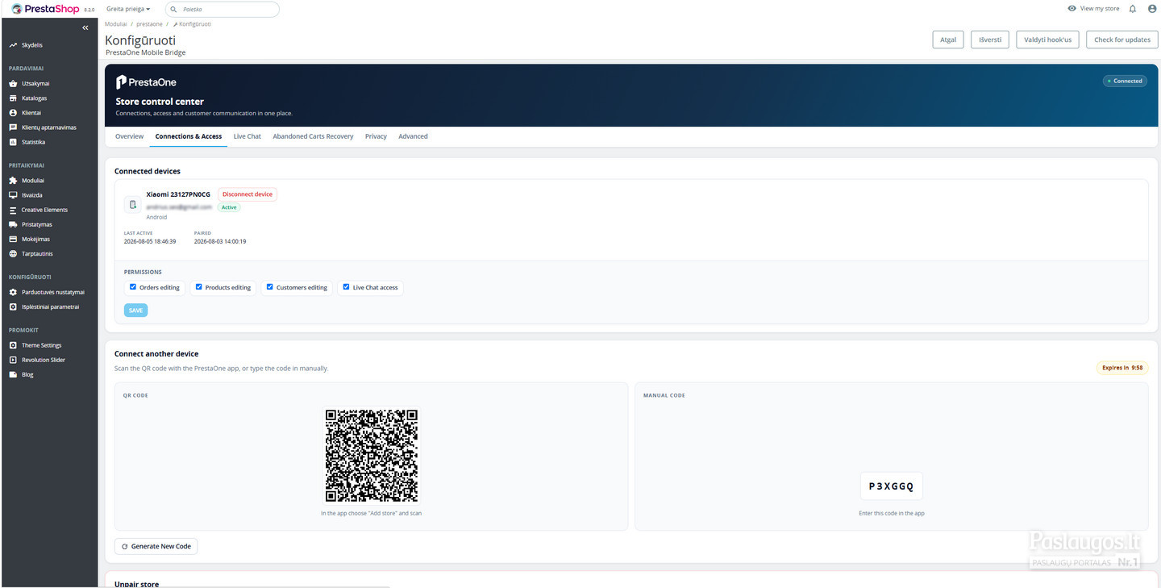Screen dimensions: 1161x588
Task: Open Parduotuvės nustatymai gear icon
Action: coord(13,292)
